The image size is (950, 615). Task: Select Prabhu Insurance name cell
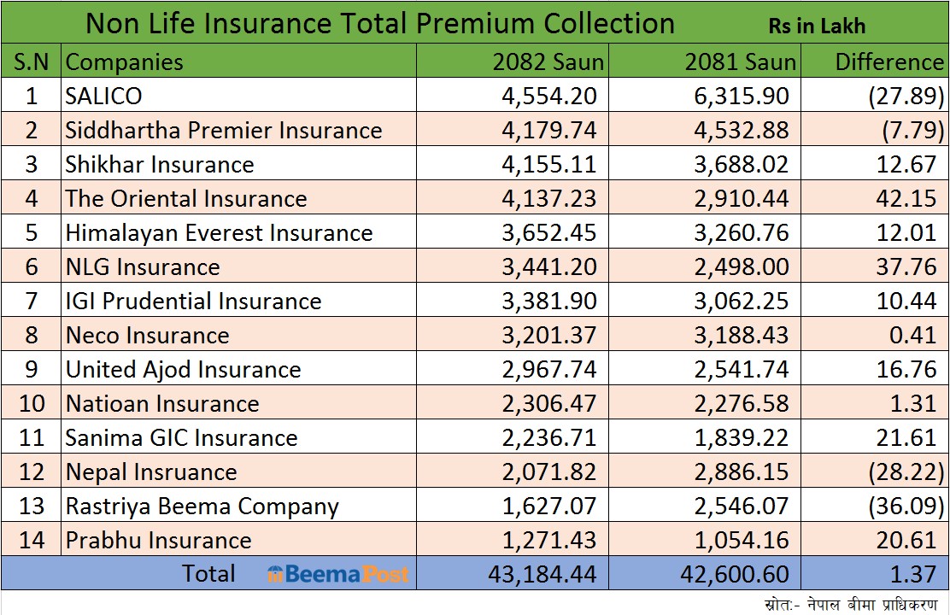pyautogui.click(x=159, y=540)
